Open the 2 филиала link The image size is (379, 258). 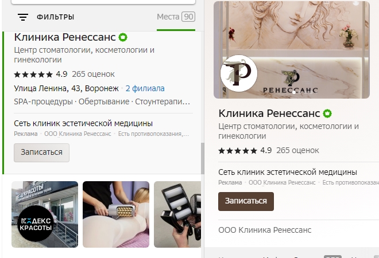(x=145, y=88)
